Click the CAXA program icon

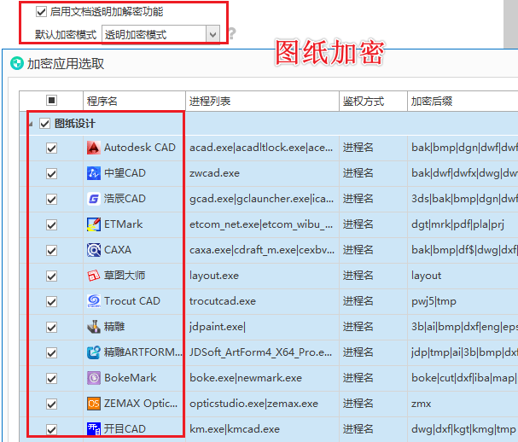[94, 250]
